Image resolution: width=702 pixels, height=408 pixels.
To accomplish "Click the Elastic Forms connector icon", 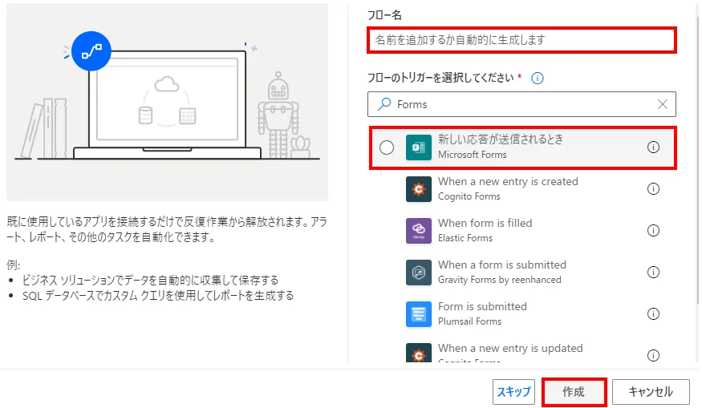I will 419,231.
